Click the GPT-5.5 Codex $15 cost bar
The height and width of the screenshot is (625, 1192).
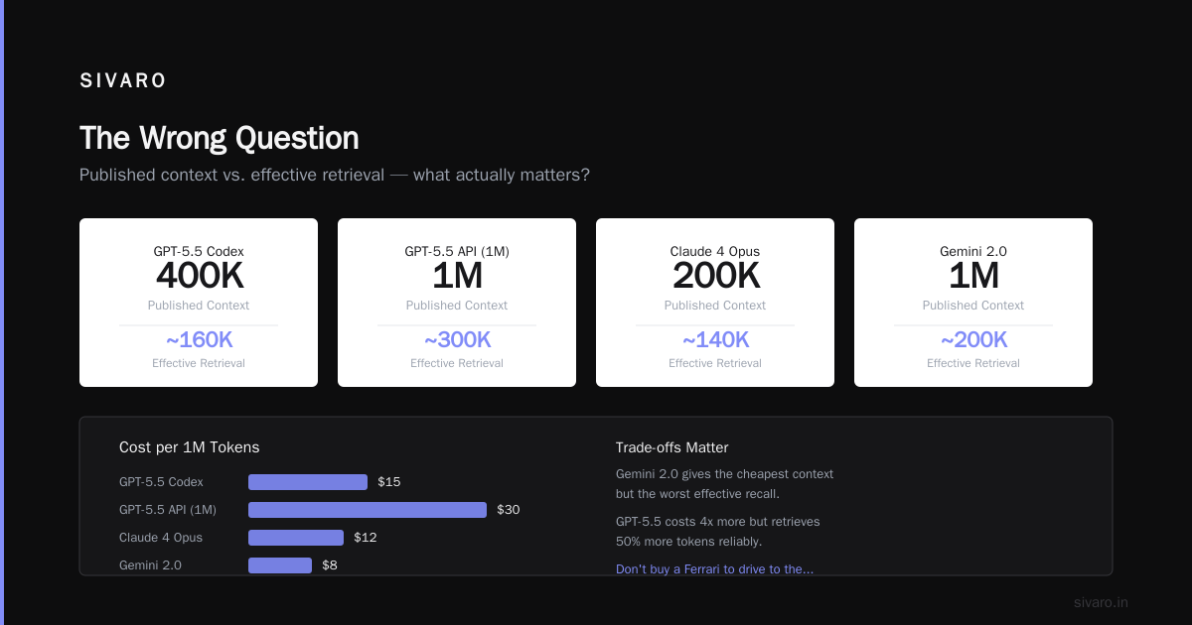[x=308, y=482]
